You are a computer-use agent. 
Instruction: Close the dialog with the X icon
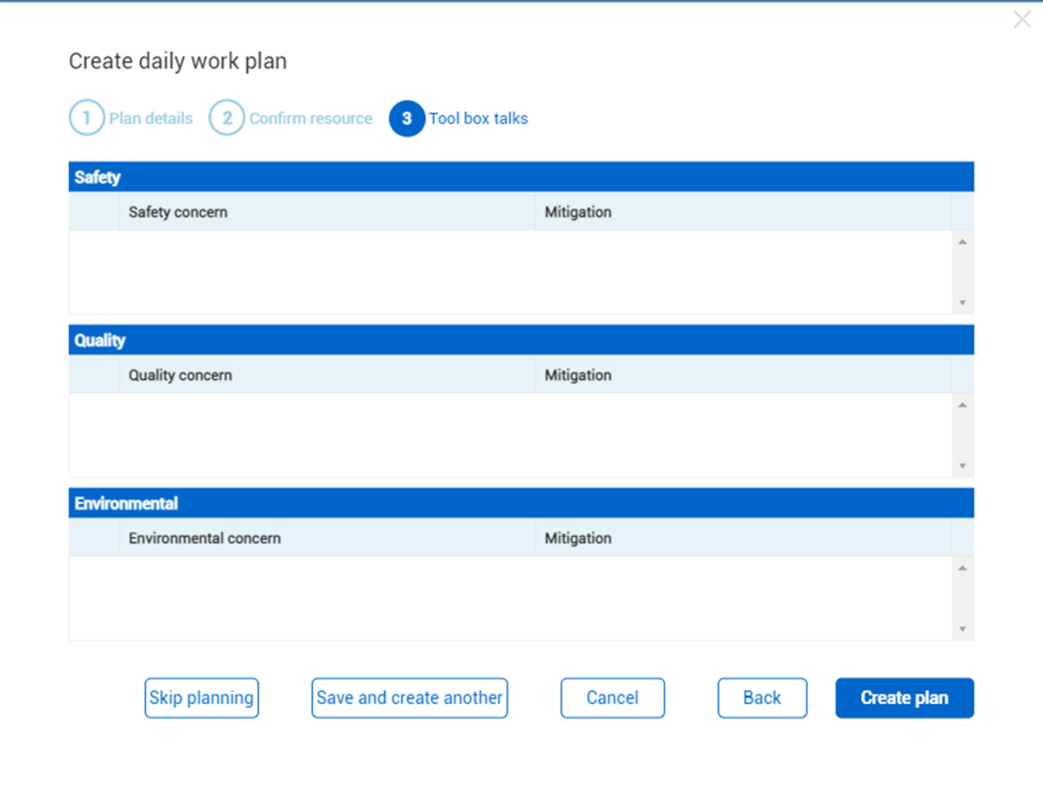pos(1022,19)
